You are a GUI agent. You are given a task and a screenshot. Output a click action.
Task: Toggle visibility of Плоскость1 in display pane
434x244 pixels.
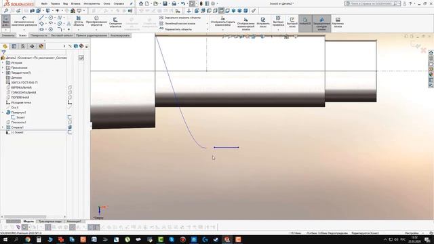pos(70,122)
